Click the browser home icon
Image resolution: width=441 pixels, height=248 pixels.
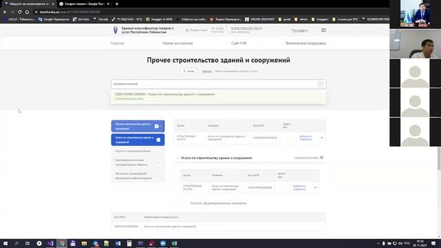tap(27, 12)
